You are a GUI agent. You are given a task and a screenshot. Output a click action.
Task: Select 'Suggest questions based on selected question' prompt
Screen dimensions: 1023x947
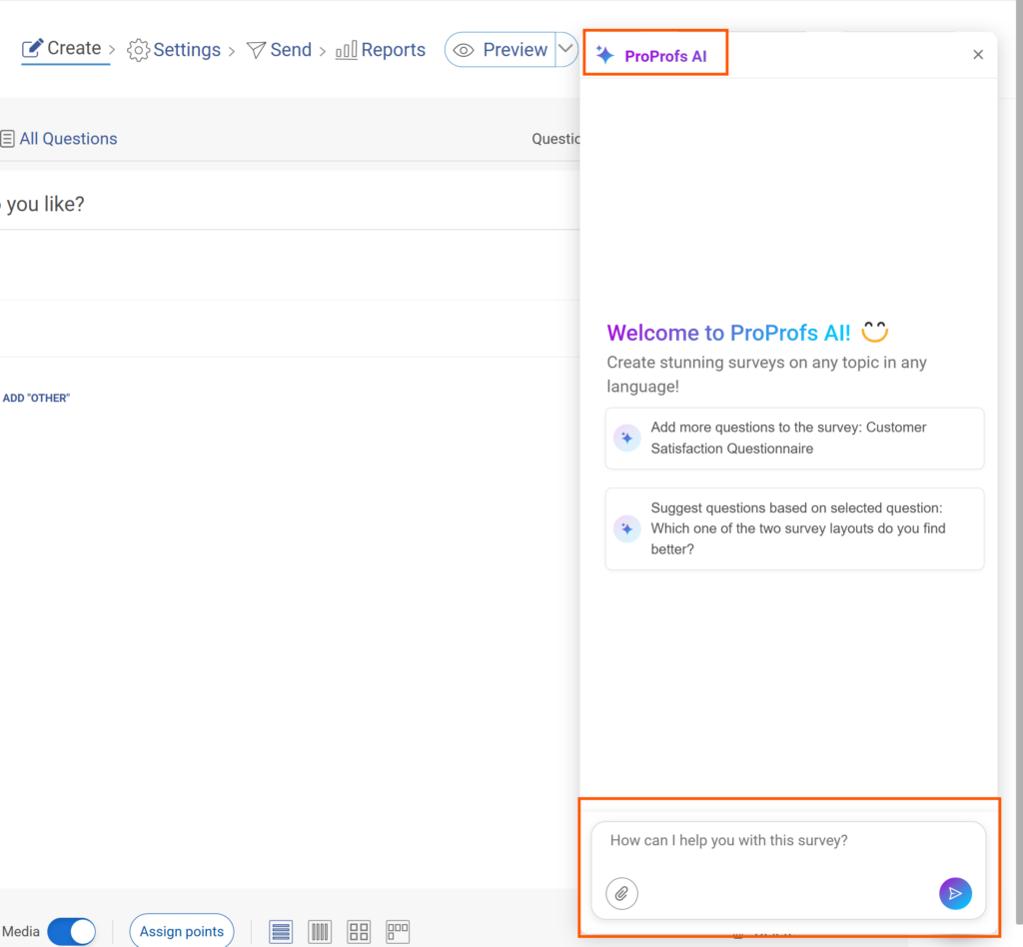pos(794,528)
